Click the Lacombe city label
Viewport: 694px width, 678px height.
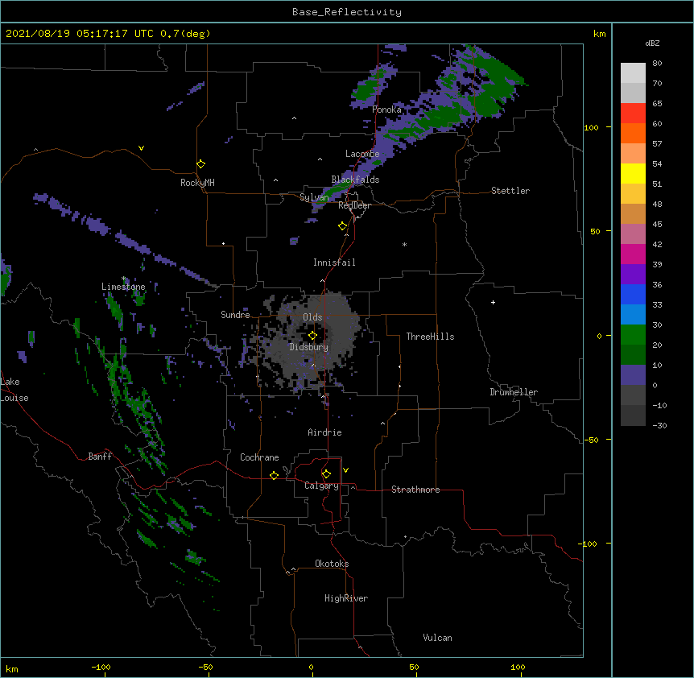point(362,154)
